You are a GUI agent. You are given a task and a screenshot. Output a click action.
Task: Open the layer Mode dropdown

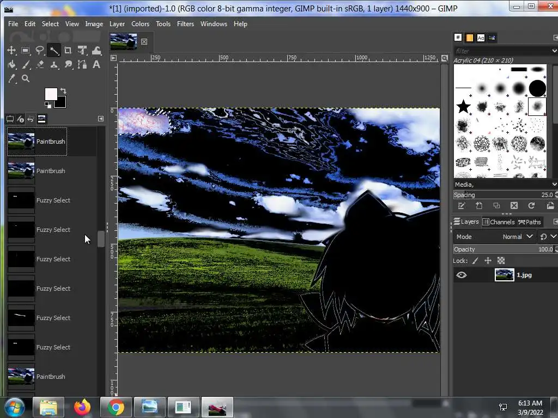point(495,237)
